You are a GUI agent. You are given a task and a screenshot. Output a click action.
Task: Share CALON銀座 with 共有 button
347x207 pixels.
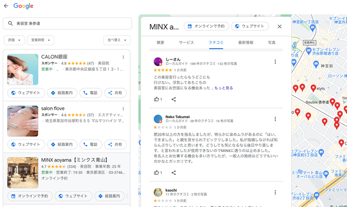pyautogui.click(x=115, y=93)
